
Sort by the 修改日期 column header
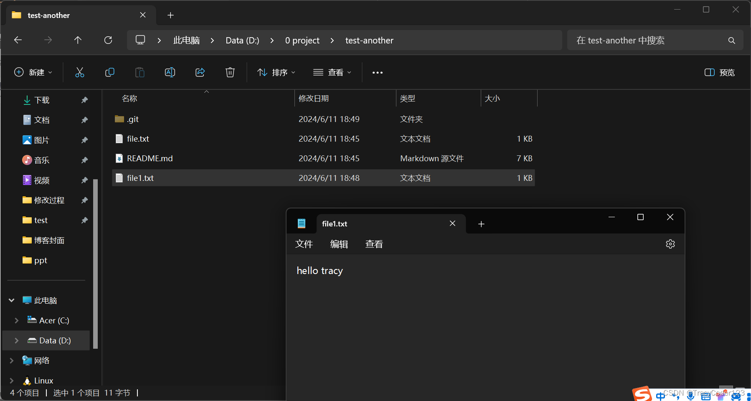click(x=314, y=99)
